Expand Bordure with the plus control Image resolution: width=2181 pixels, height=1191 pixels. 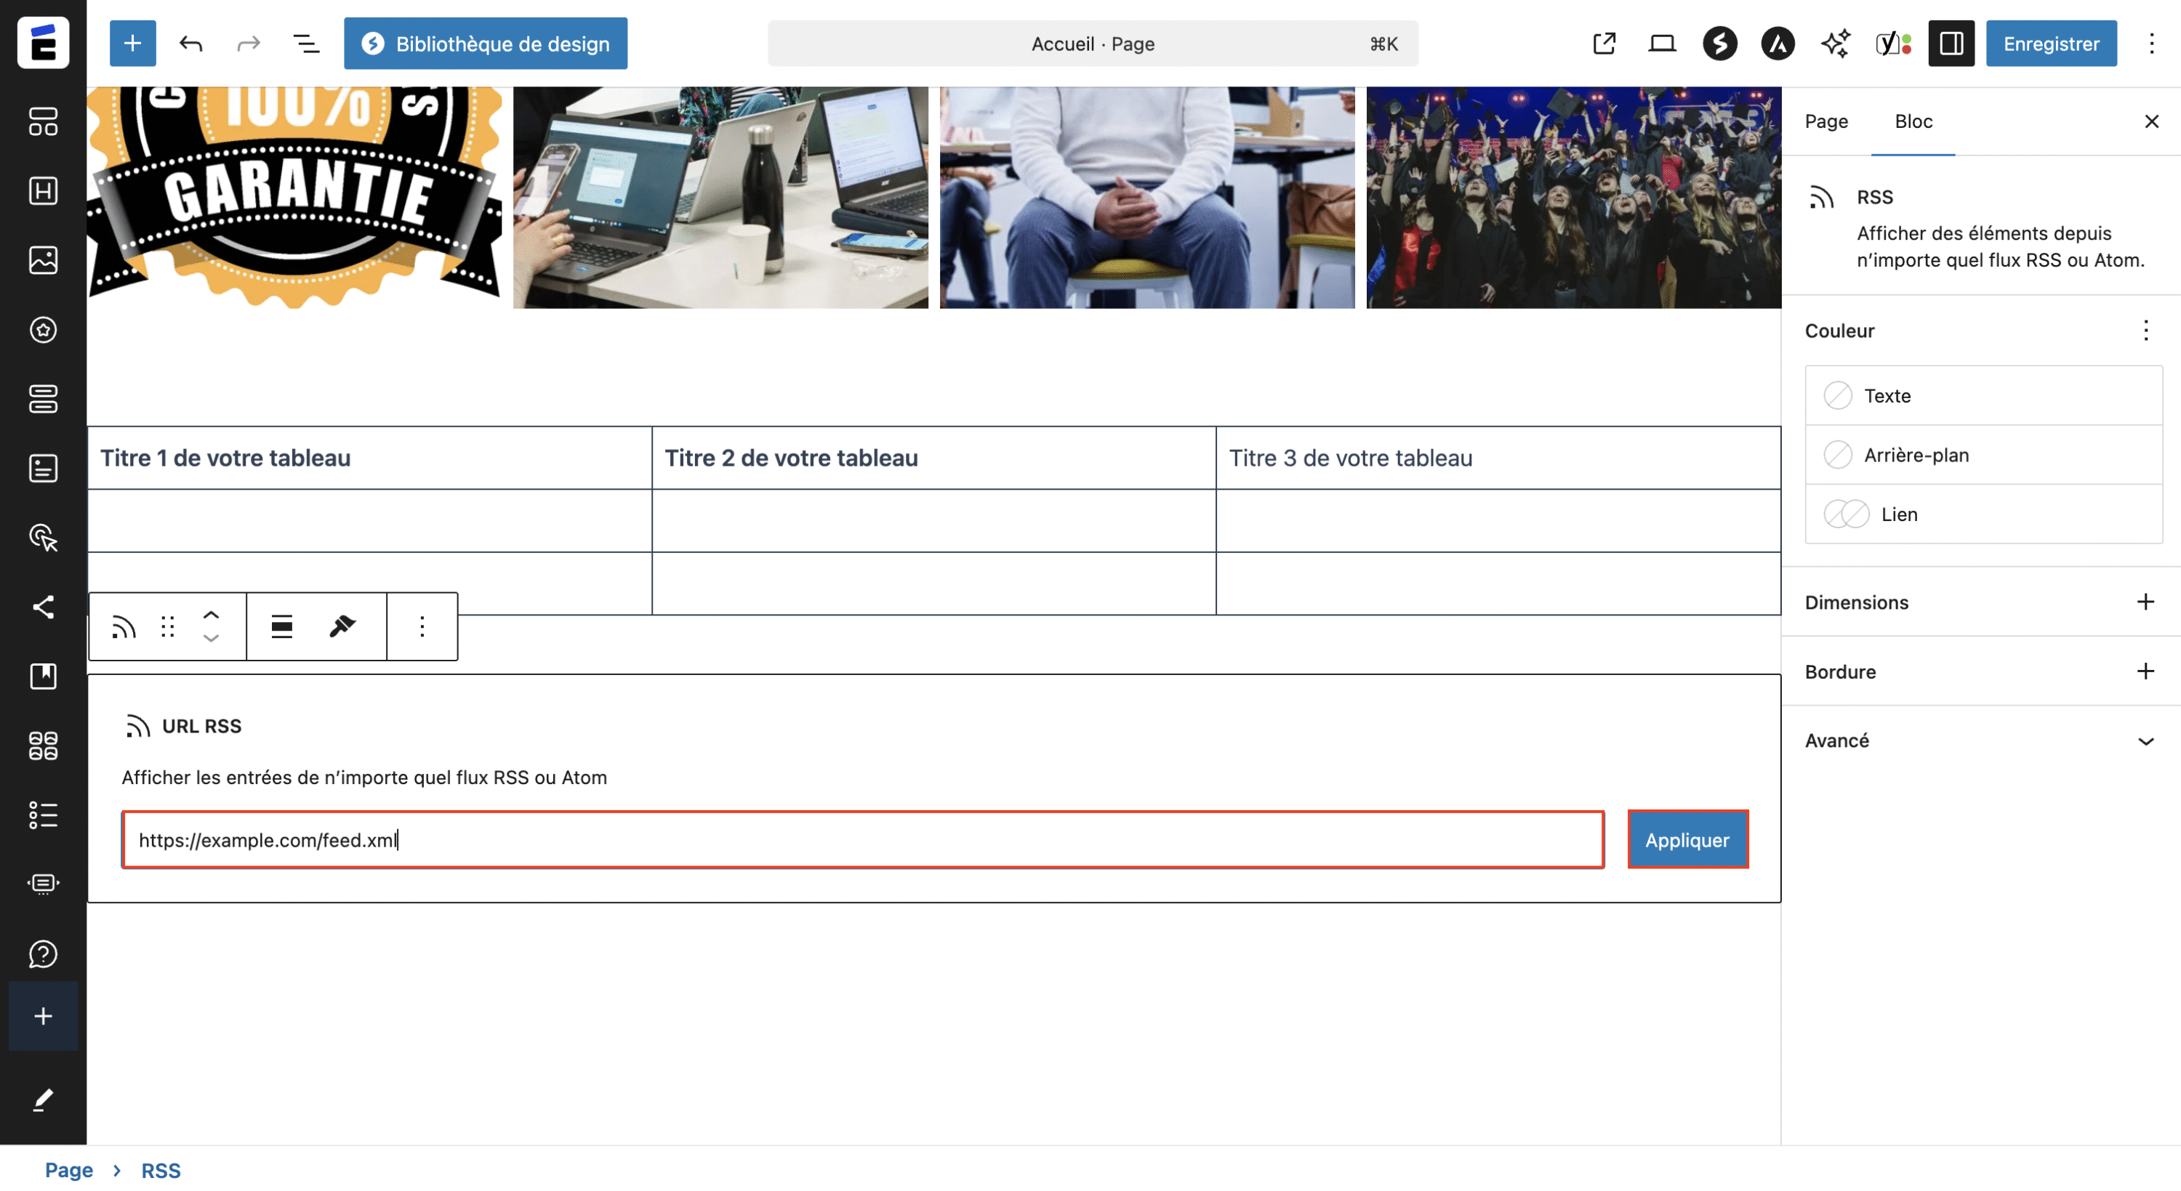click(x=2146, y=671)
